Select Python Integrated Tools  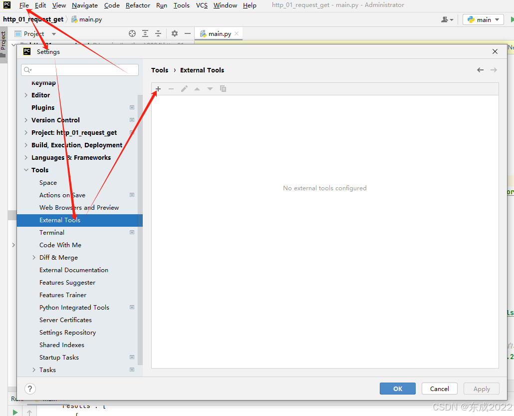click(x=74, y=308)
